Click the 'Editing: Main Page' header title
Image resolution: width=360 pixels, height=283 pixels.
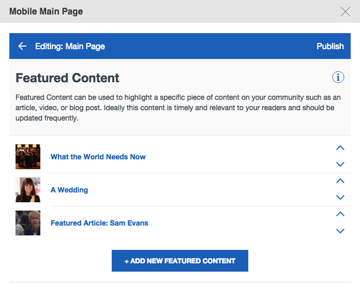(x=70, y=46)
